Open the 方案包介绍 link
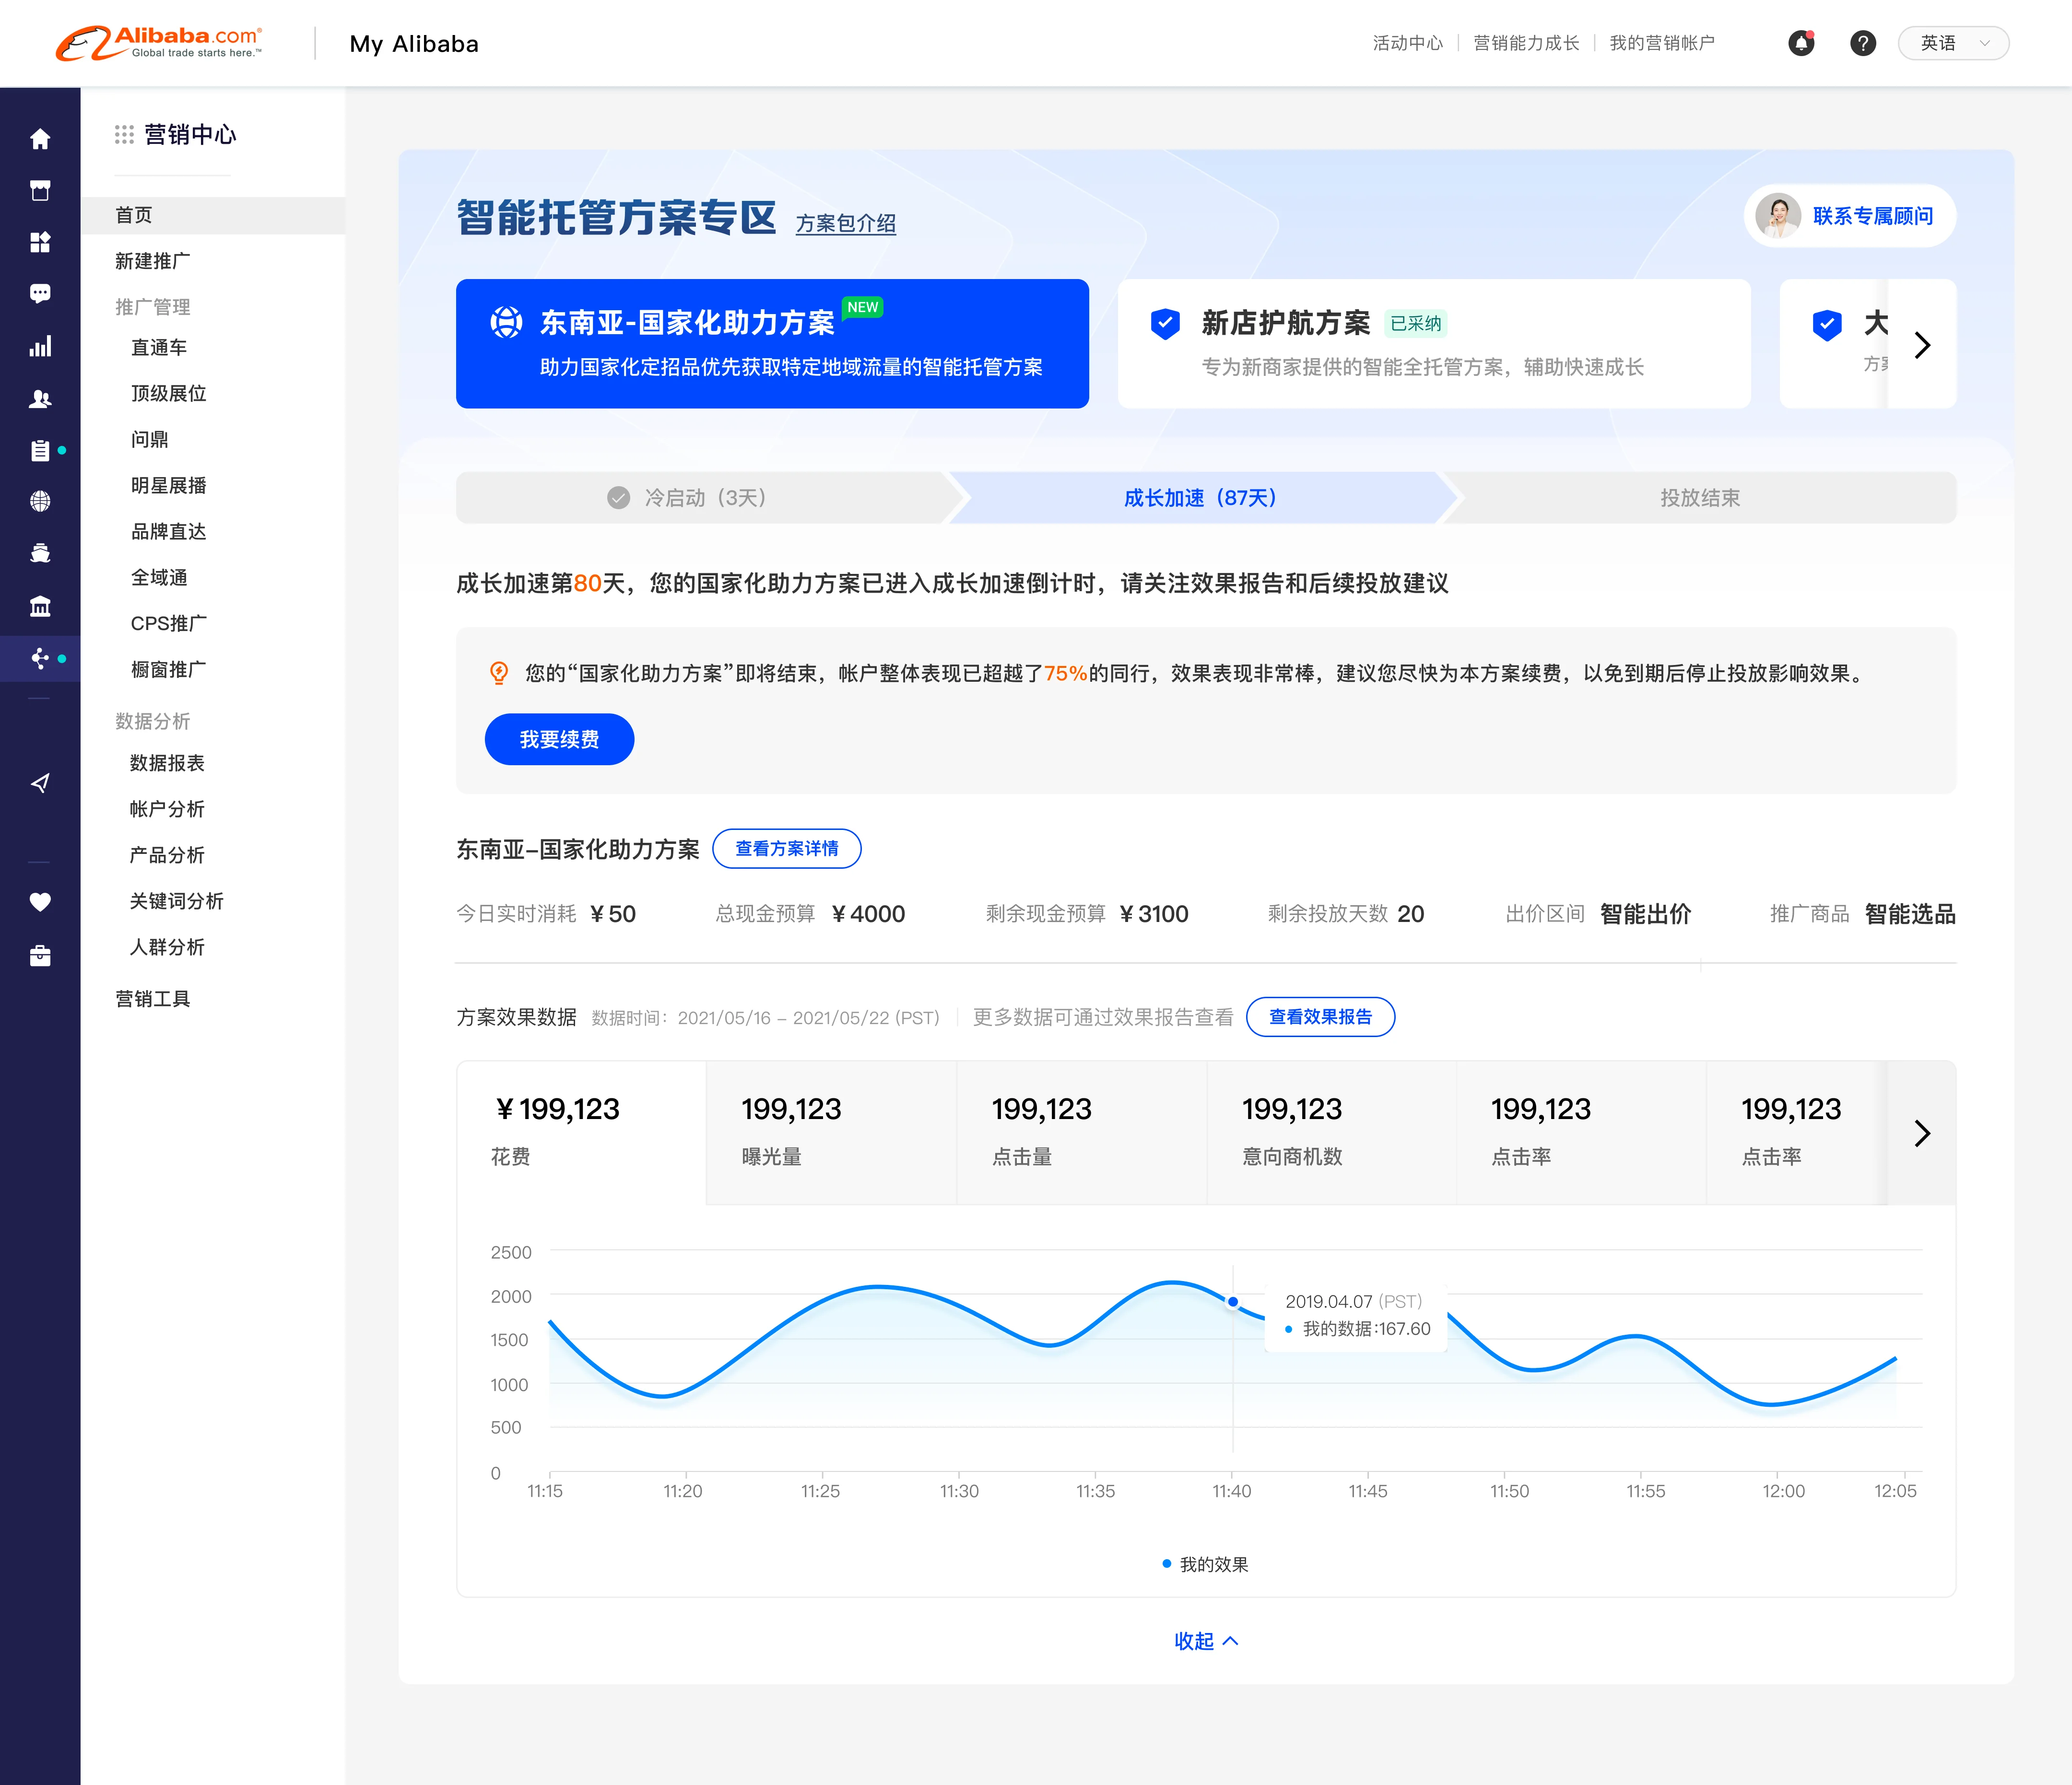This screenshot has width=2072, height=1785. pyautogui.click(x=845, y=223)
